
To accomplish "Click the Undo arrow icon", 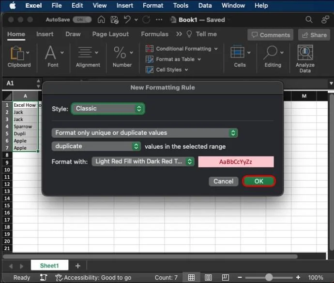I will pyautogui.click(x=127, y=20).
